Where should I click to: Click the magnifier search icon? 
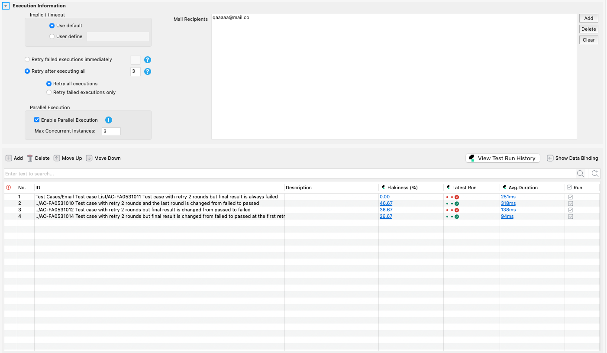point(581,174)
